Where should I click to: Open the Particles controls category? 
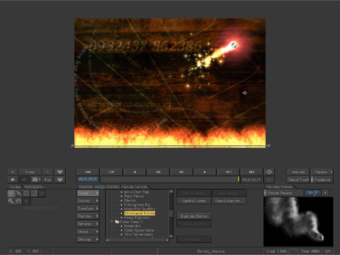(x=88, y=216)
